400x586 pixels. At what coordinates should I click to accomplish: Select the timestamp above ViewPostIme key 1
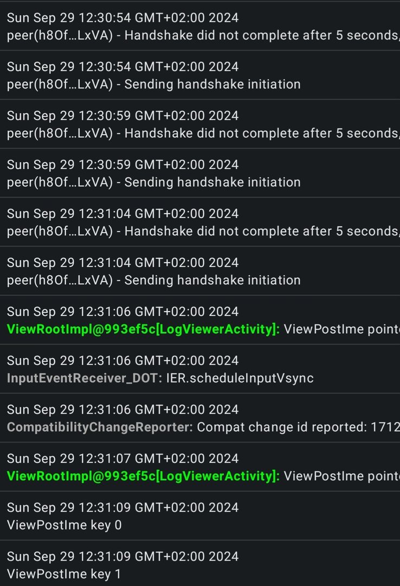tap(122, 556)
